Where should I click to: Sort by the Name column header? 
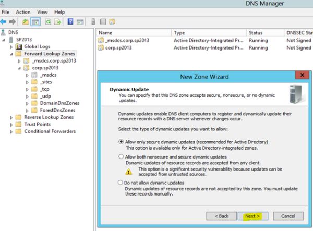[134, 33]
